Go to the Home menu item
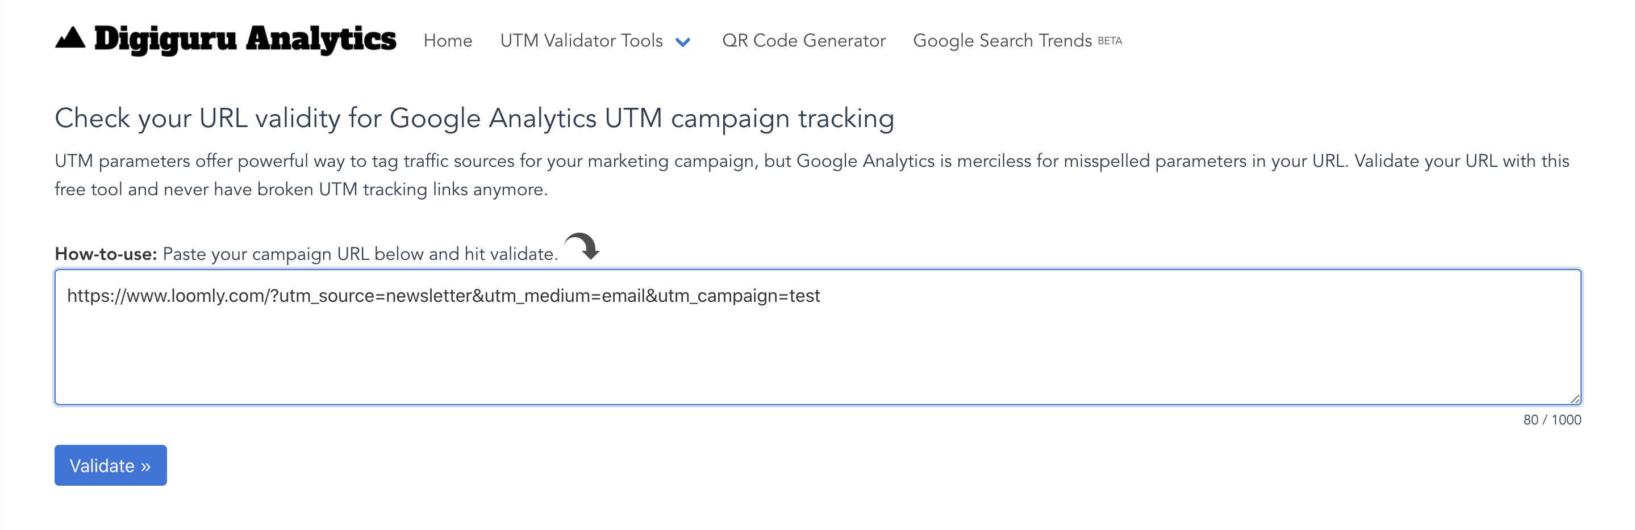Screen dimensions: 1635x530 point(448,41)
